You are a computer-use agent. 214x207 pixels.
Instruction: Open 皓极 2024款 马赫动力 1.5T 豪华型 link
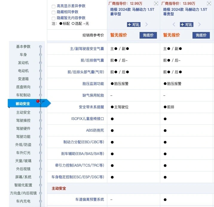(132, 12)
